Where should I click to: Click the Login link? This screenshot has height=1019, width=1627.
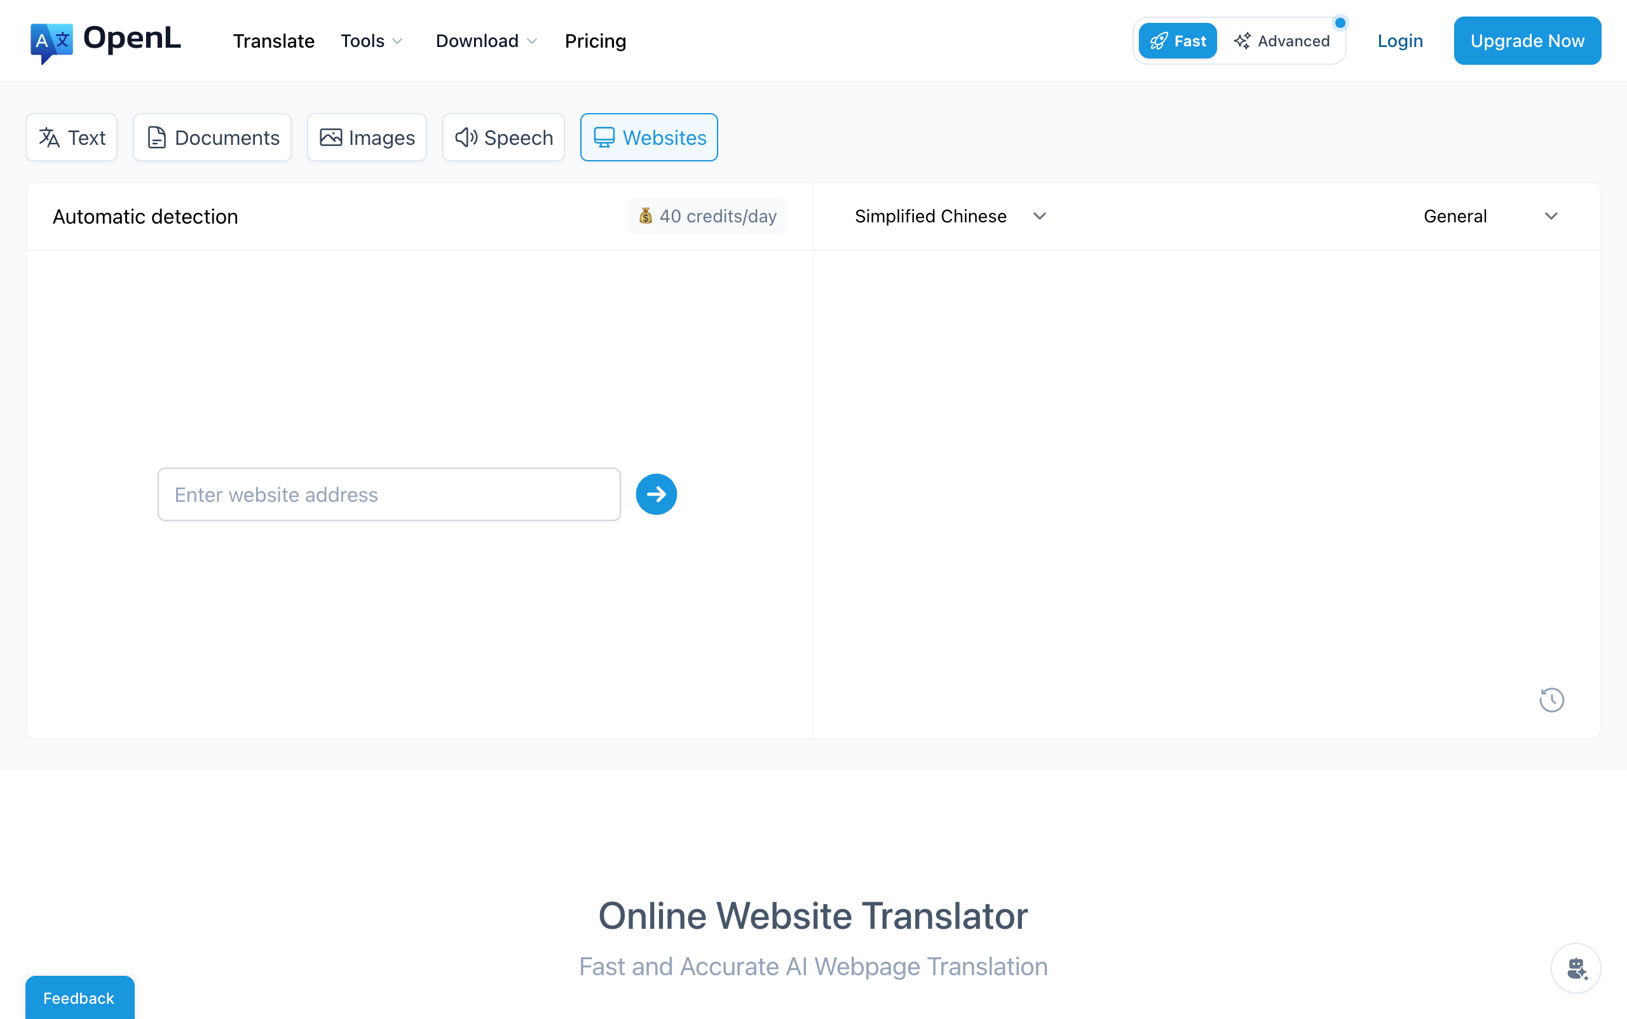[1399, 41]
